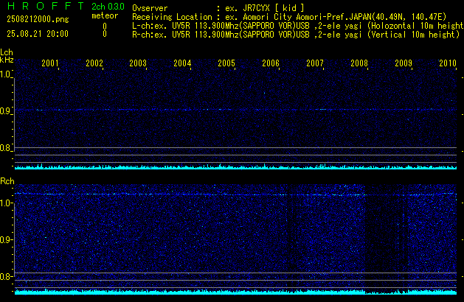
Task: Select the 2ch 0.3.0 version label
Action: click(x=108, y=7)
